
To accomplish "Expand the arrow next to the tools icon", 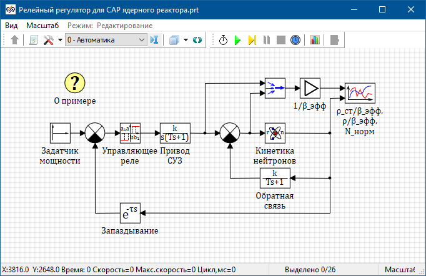I will pos(60,40).
